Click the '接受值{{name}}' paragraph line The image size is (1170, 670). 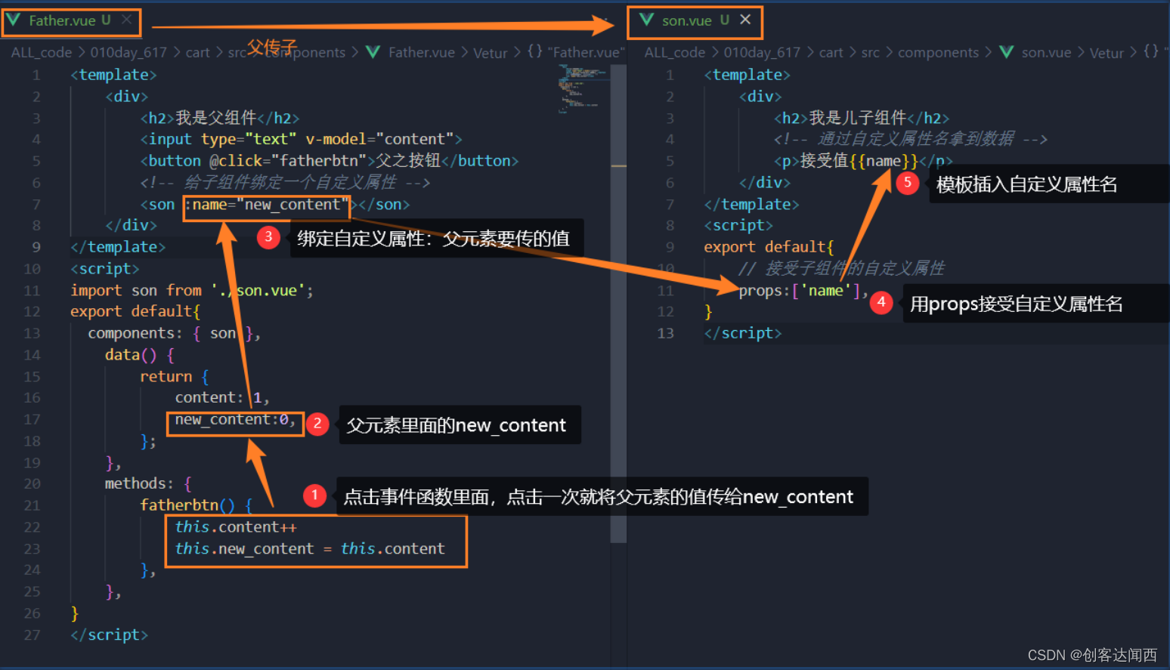click(863, 161)
